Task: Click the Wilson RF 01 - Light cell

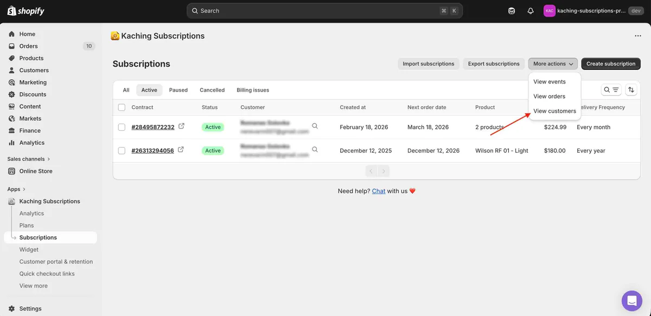Action: pos(502,151)
